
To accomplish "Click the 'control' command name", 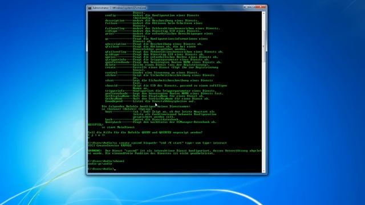I will point(111,72).
